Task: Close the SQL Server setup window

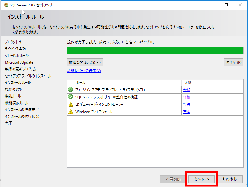Action: (x=240, y=5)
